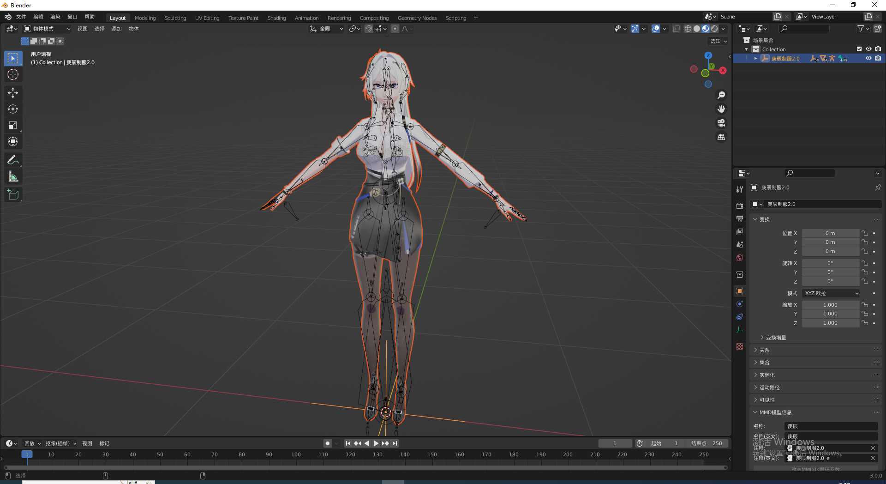Open the World properties tab
Image resolution: width=886 pixels, height=484 pixels.
(739, 258)
